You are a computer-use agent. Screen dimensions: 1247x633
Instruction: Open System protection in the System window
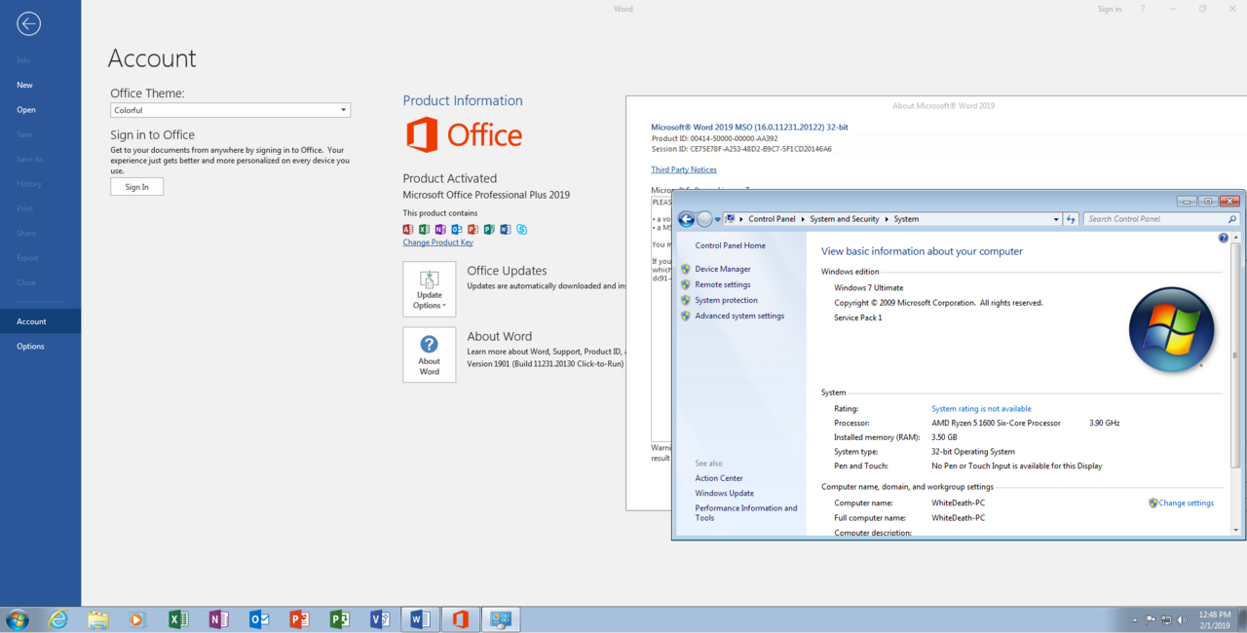click(x=727, y=300)
